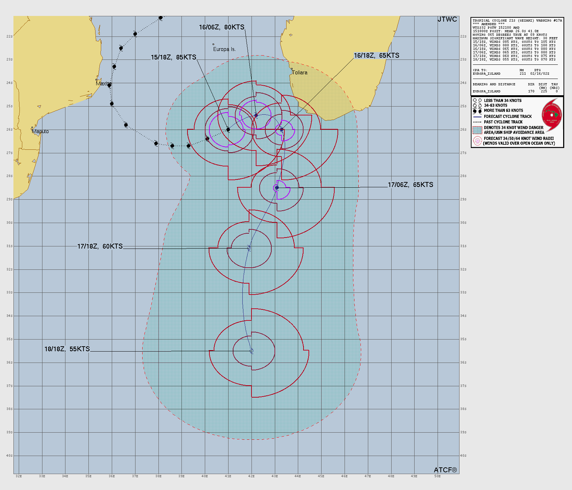Click the Europa Is. label

pyautogui.click(x=224, y=49)
